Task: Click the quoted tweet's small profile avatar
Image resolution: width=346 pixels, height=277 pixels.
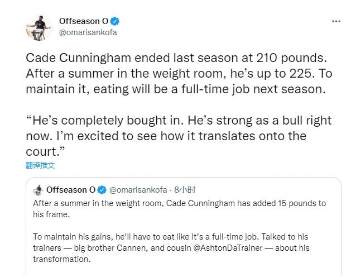Action: (38, 190)
